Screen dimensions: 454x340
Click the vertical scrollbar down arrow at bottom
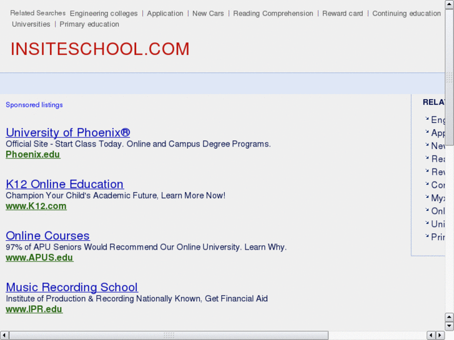pos(449,326)
